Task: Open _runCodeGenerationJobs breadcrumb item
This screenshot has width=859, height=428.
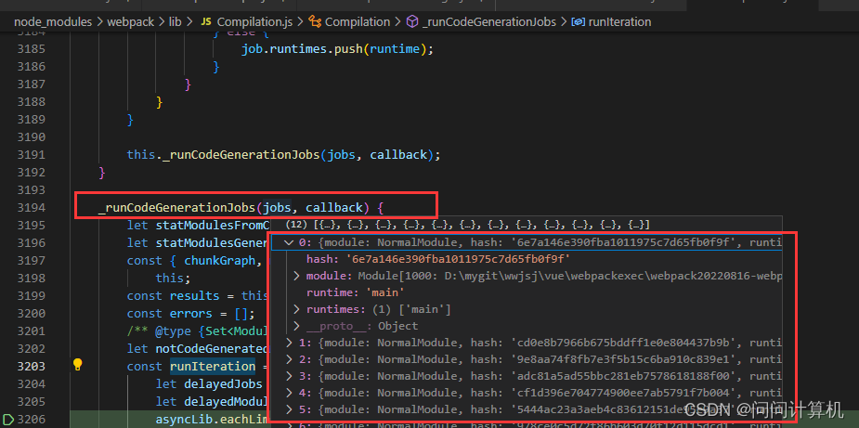Action: click(x=489, y=22)
